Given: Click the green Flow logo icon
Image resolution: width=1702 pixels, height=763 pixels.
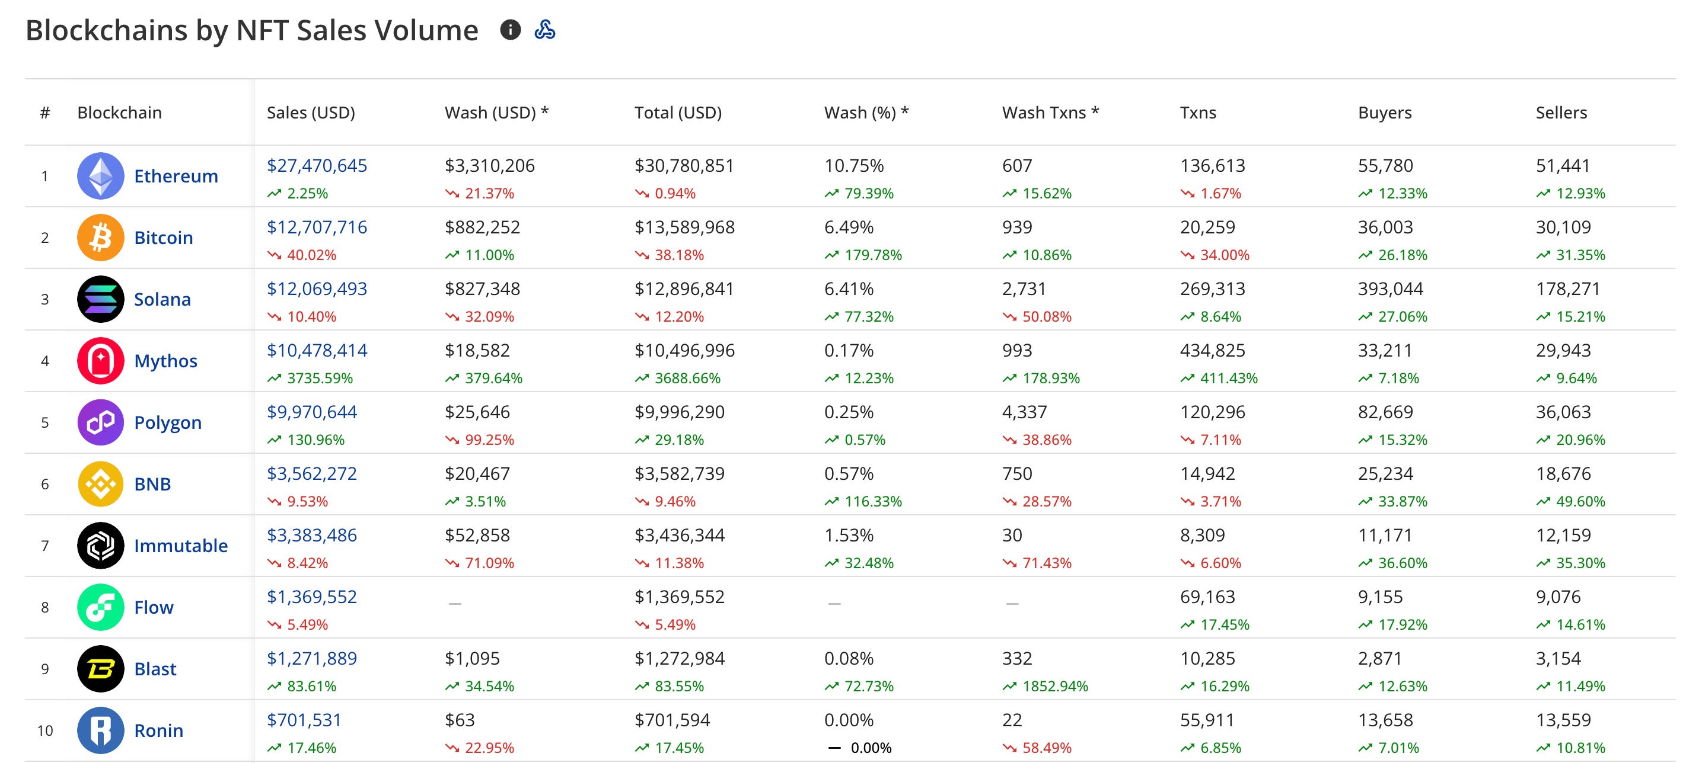Looking at the screenshot, I should (x=100, y=607).
